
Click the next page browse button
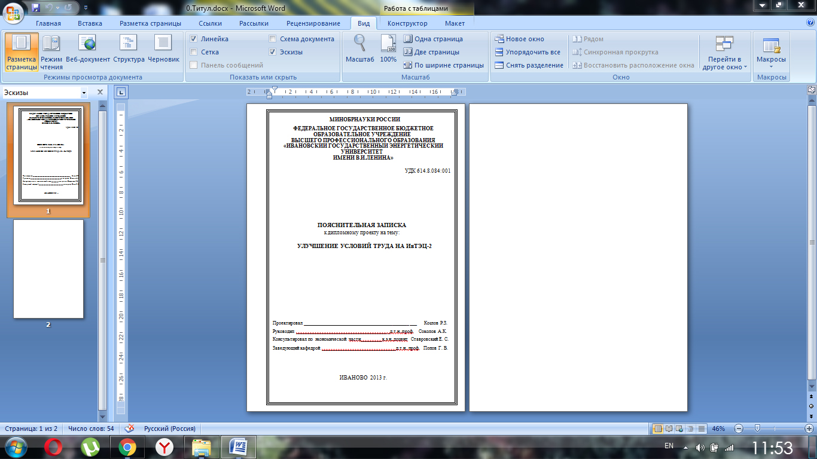click(812, 415)
